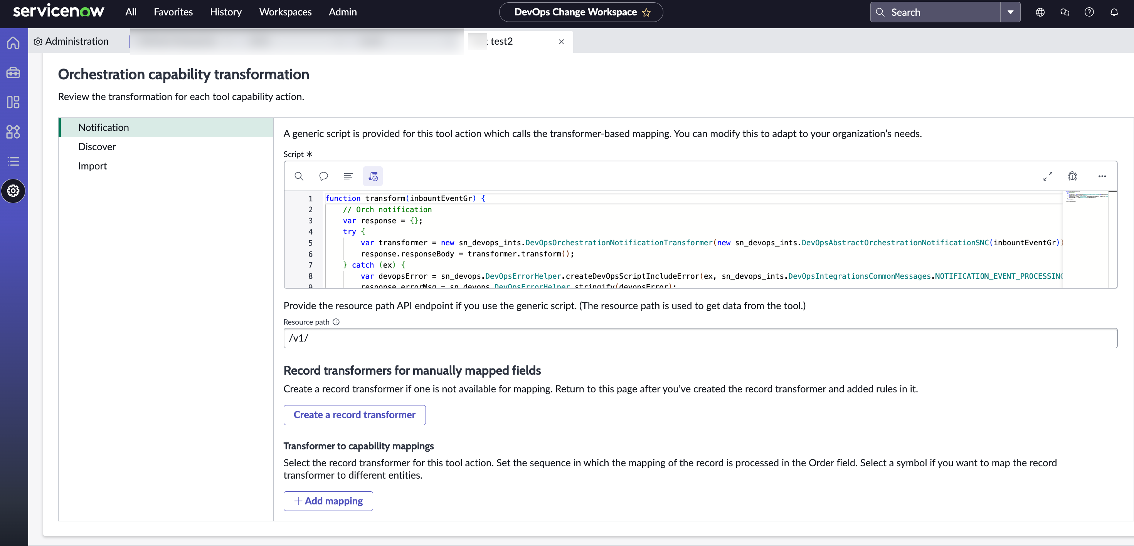Click the 'var devopsError' code line
The image size is (1134, 546).
[712, 276]
